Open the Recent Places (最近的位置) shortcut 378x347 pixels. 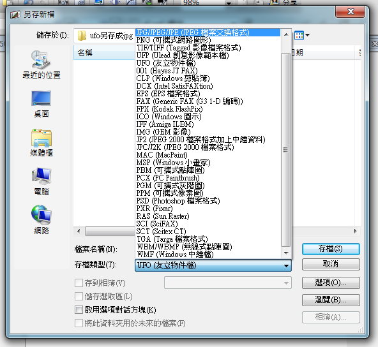[x=42, y=64]
